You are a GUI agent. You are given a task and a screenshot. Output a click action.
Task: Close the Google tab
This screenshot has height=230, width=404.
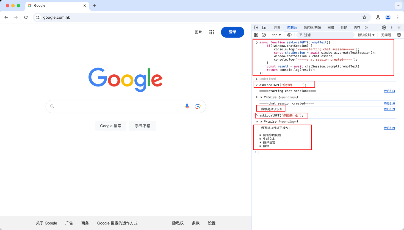point(85,5)
